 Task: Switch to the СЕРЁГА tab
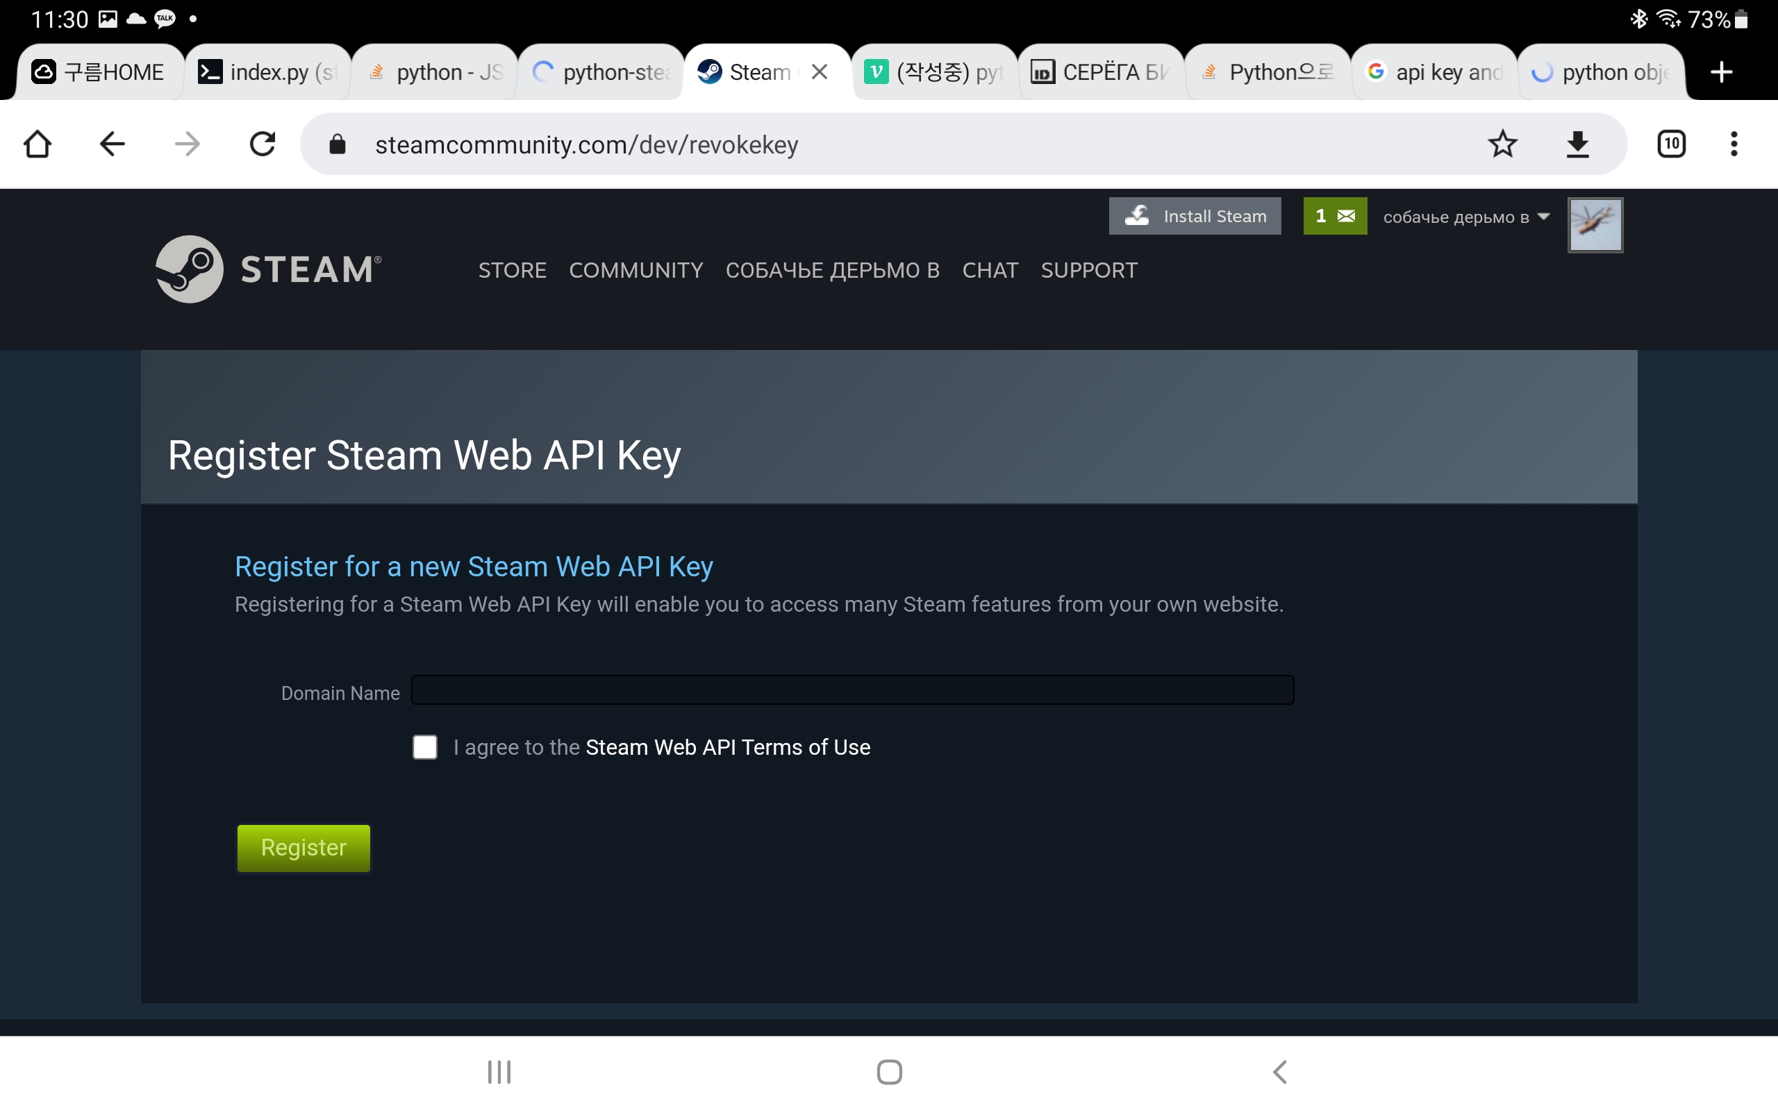pyautogui.click(x=1102, y=72)
